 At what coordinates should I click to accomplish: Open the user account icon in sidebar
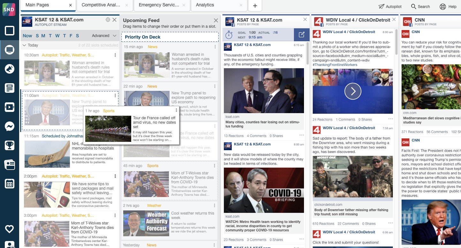click(x=10, y=245)
